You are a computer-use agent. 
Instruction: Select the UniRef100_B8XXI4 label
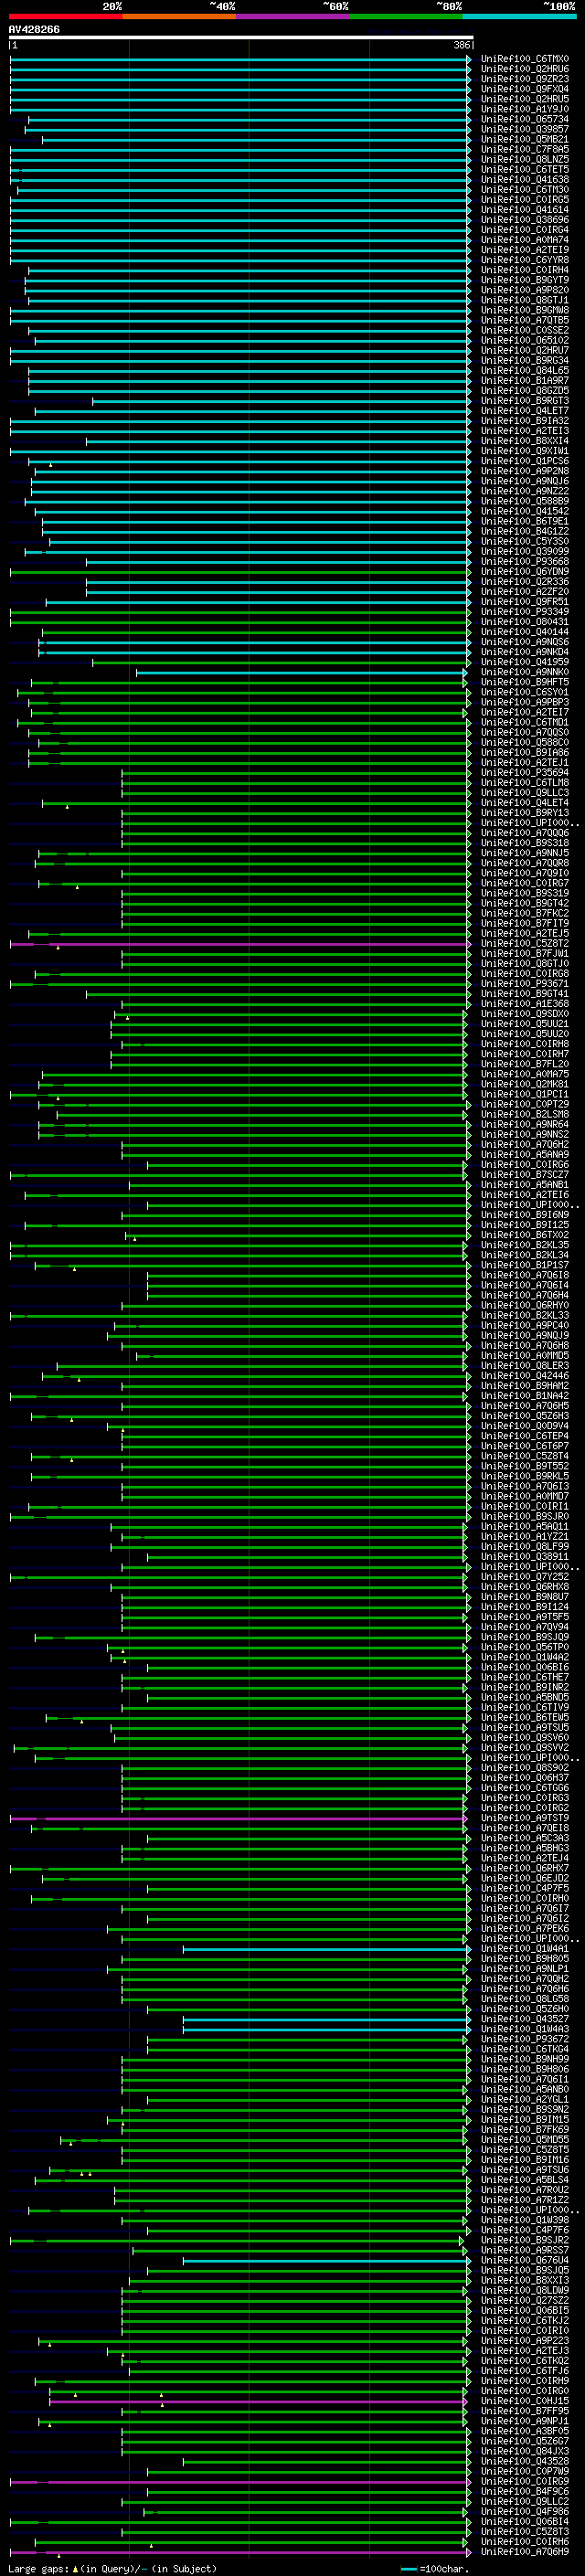click(525, 441)
